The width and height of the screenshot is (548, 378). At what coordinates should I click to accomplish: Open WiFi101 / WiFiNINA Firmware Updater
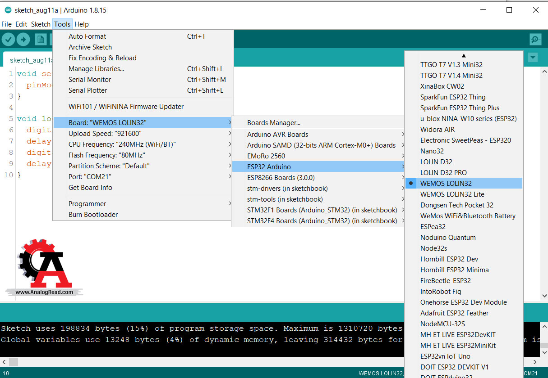[x=143, y=107]
